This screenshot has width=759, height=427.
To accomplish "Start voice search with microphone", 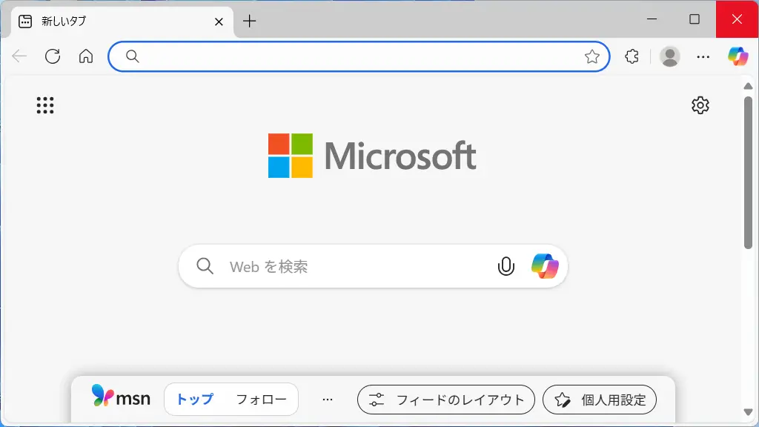I will click(x=506, y=266).
